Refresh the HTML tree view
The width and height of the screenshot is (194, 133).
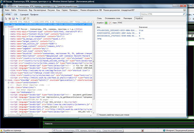(x=17, y=18)
